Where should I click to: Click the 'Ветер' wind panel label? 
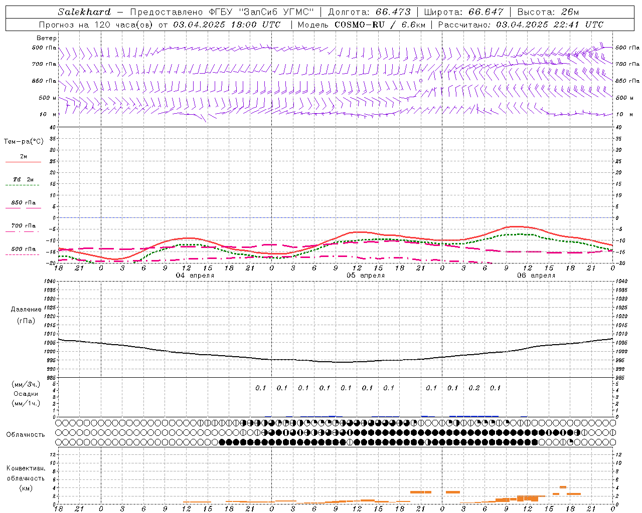tap(47, 38)
